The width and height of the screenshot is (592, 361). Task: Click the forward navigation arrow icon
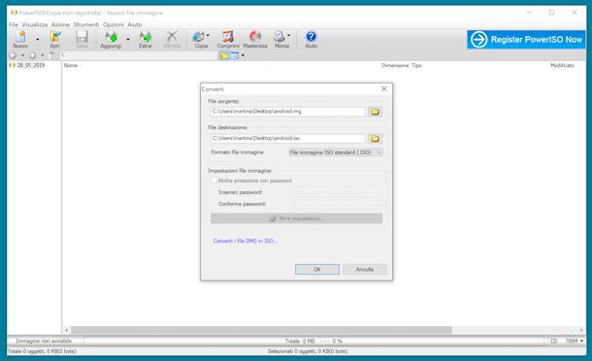point(32,55)
